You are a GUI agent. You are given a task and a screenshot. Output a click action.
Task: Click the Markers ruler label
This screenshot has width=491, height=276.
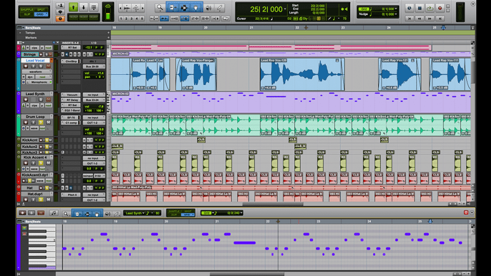pos(31,38)
